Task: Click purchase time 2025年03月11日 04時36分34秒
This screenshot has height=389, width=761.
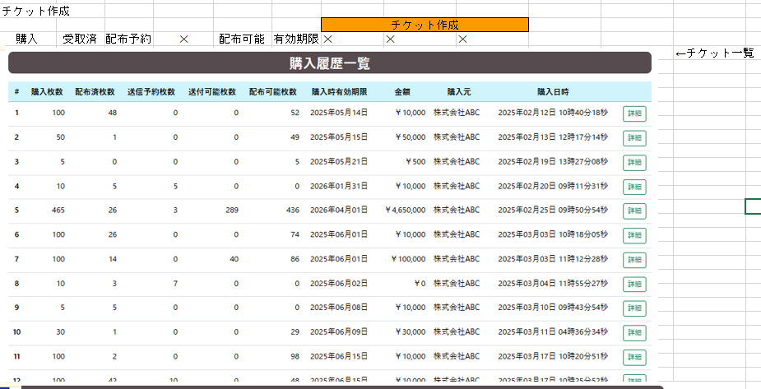Action: (x=553, y=331)
